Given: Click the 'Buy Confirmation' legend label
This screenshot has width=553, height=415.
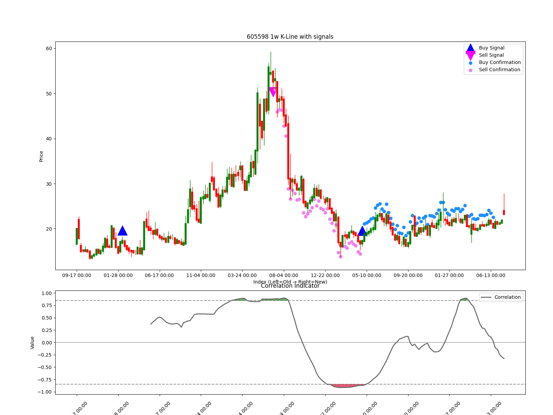Looking at the screenshot, I should pyautogui.click(x=500, y=63).
